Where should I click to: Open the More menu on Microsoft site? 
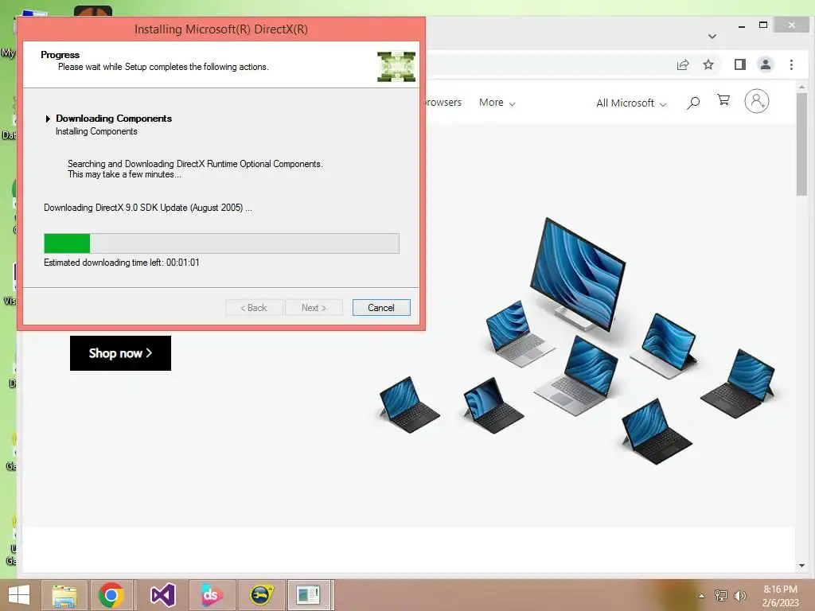pyautogui.click(x=497, y=103)
